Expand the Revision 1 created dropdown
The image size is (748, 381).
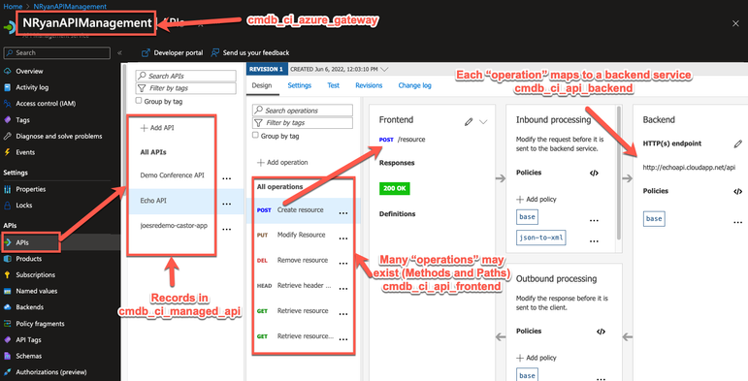click(384, 69)
